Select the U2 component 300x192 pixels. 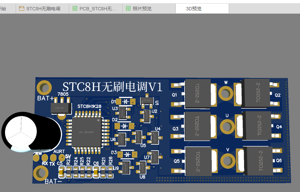(147, 116)
